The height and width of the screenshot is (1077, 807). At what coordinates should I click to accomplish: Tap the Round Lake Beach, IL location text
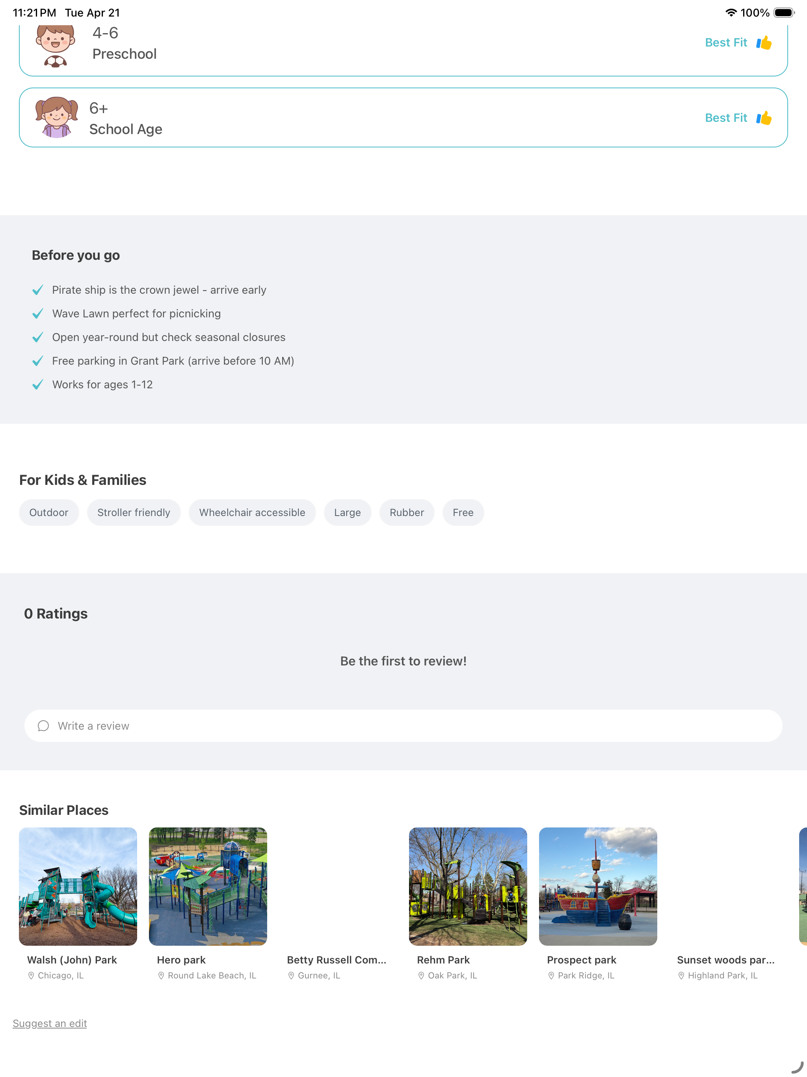(x=212, y=975)
